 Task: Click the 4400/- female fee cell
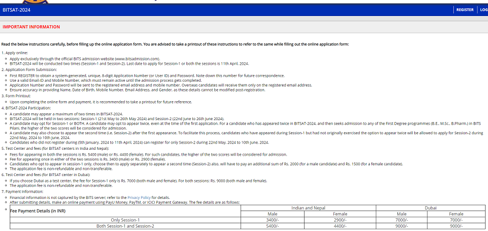(x=340, y=226)
